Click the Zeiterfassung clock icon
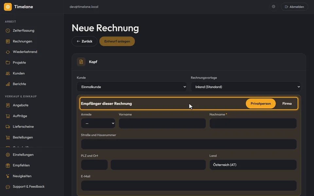This screenshot has height=196, width=314. pyautogui.click(x=8, y=31)
